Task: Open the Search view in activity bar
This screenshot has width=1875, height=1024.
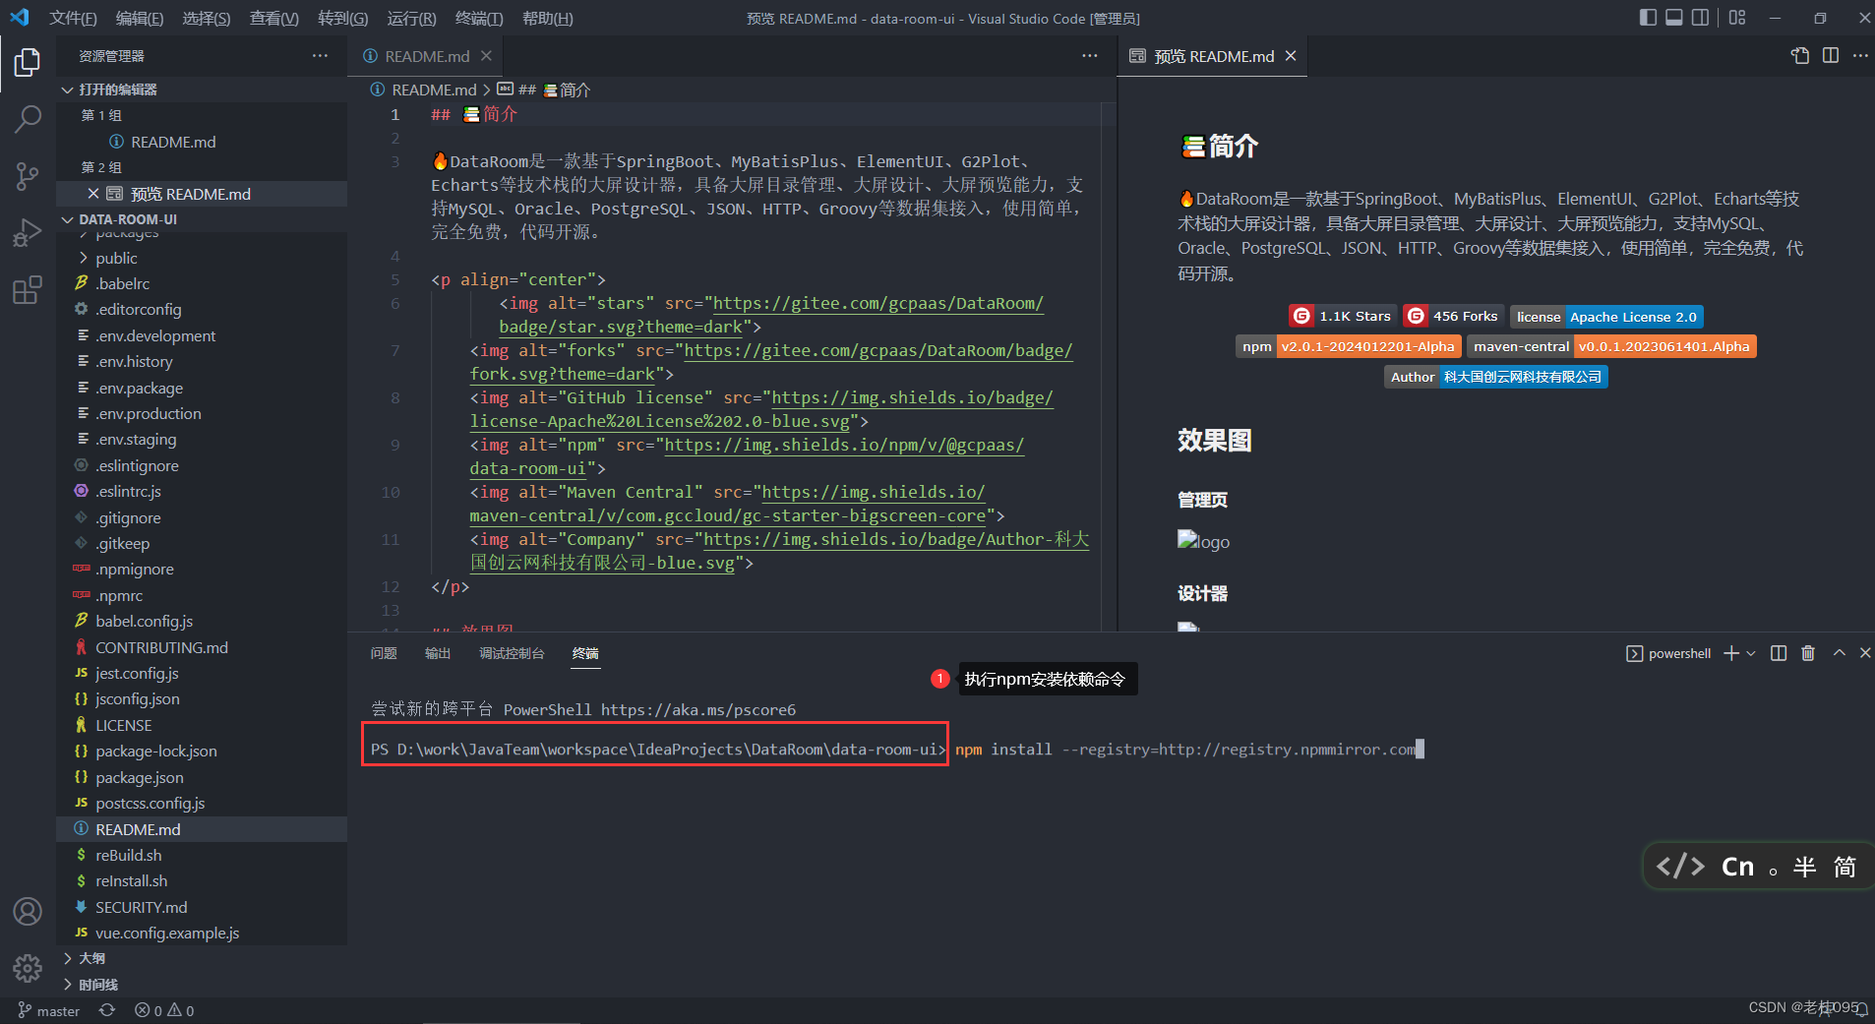Action: tap(28, 120)
